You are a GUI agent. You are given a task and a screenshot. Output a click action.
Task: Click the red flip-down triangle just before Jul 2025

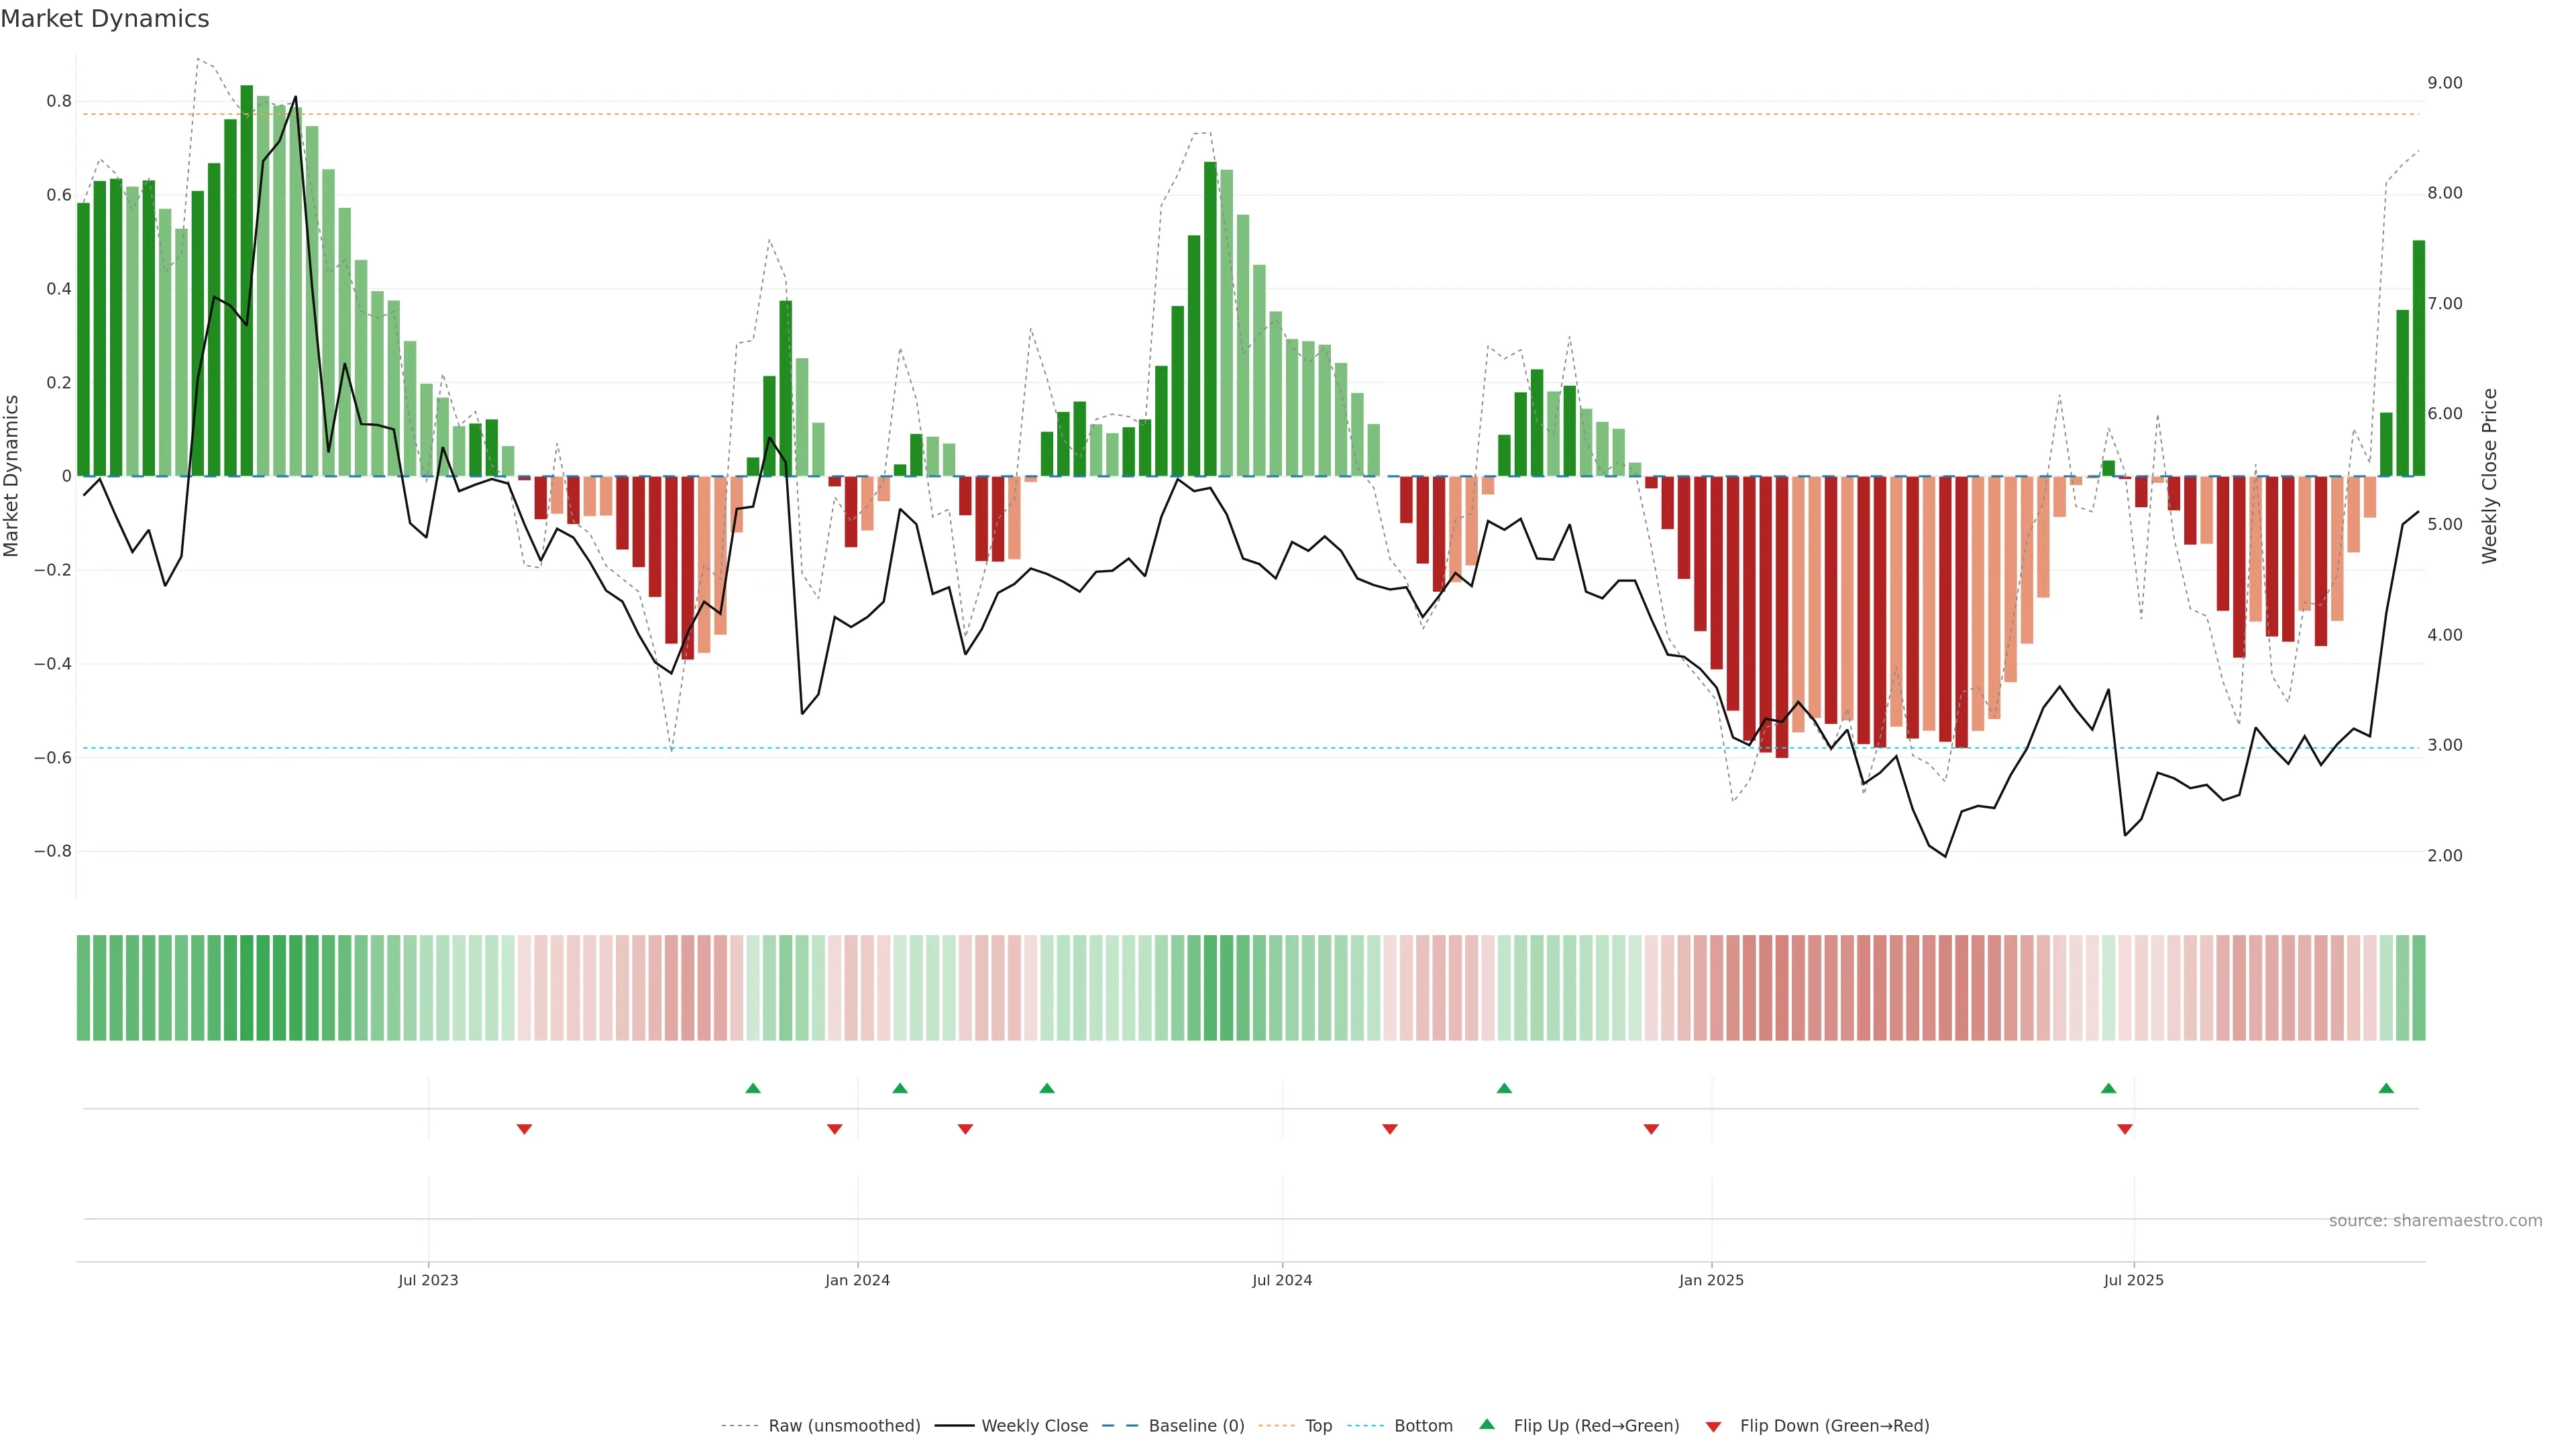tap(2125, 1129)
